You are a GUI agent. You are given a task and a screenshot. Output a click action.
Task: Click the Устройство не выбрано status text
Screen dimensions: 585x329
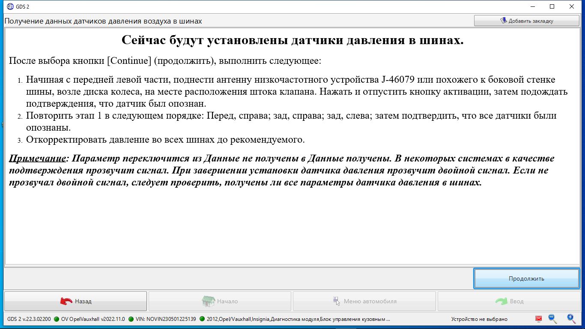click(479, 319)
